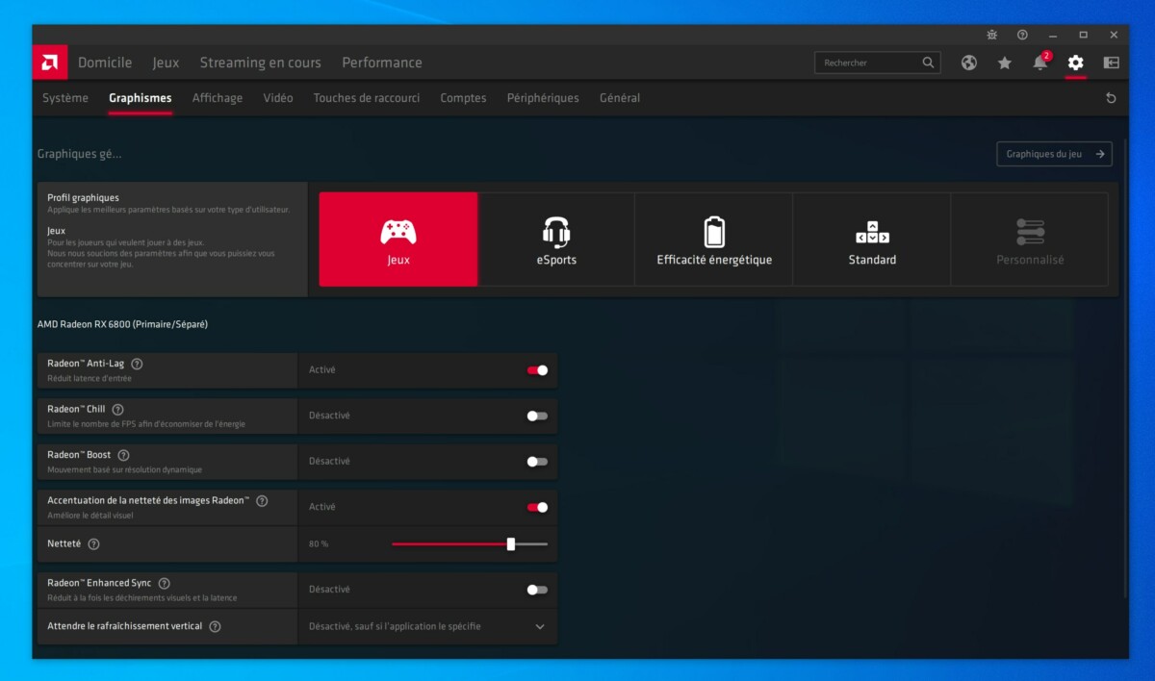Click the Profil graphiques heading

coord(83,198)
